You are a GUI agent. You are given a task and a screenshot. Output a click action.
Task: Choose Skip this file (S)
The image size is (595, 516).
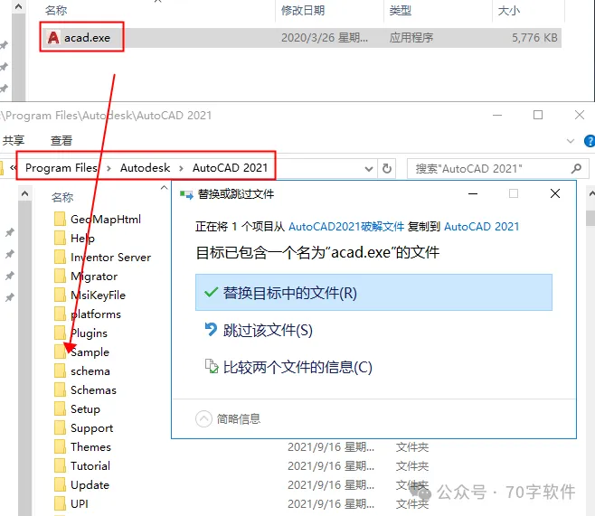pyautogui.click(x=268, y=330)
